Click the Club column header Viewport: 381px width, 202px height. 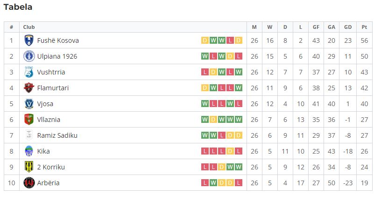point(29,27)
